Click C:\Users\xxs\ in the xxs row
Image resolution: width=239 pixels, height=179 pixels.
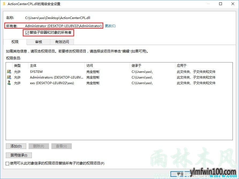tap(142, 83)
